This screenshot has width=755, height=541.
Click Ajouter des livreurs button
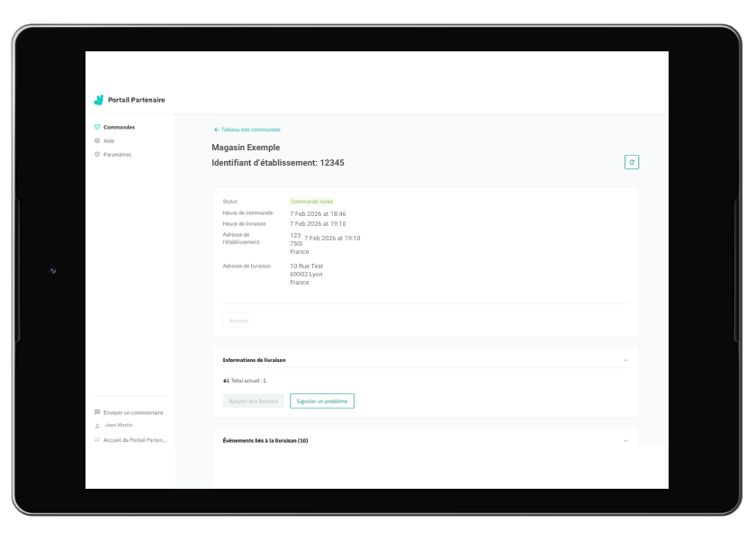[x=253, y=401]
